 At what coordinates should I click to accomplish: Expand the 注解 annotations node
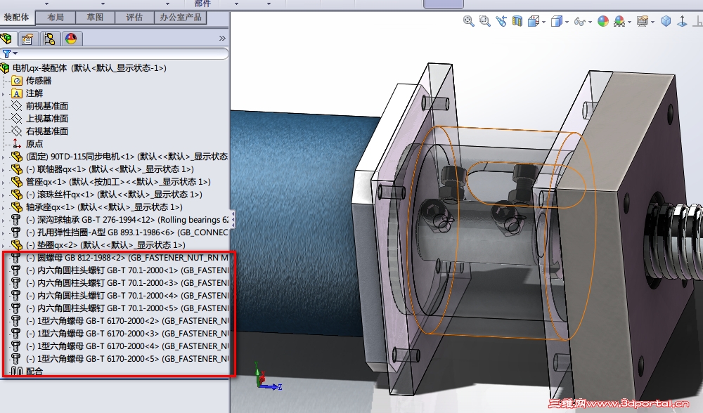click(4, 93)
